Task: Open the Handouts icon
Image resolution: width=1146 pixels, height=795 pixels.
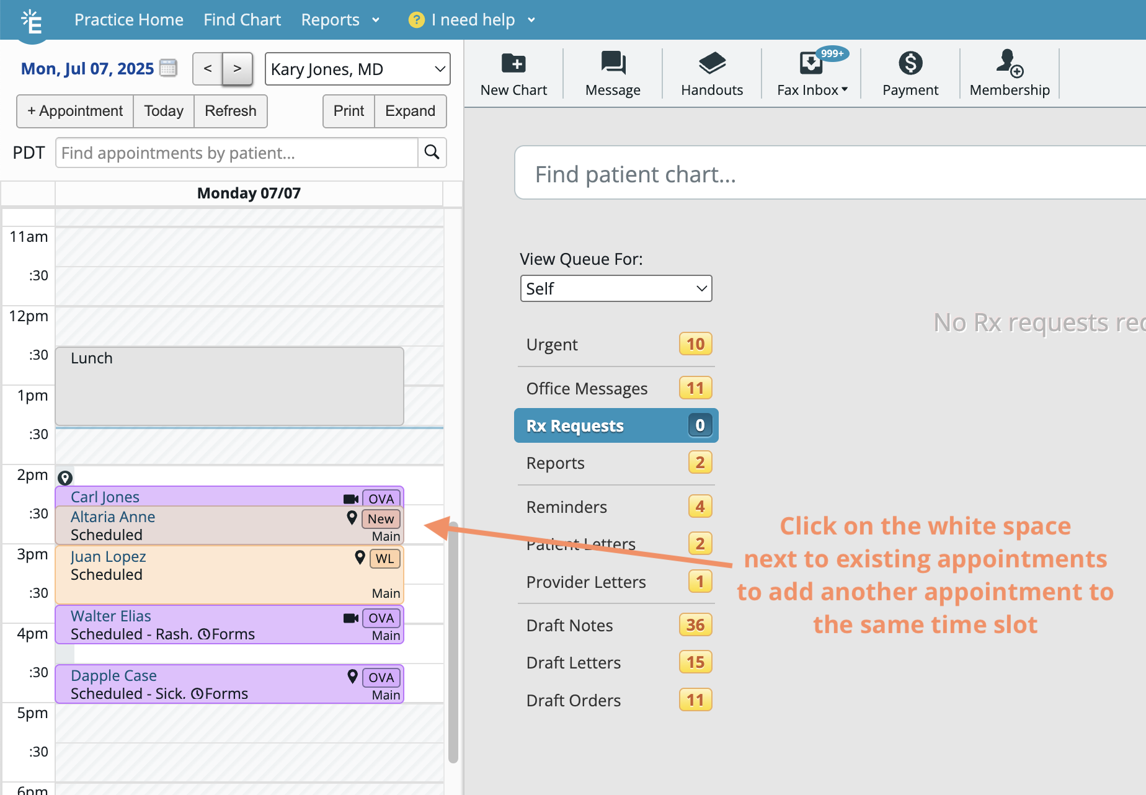Action: click(711, 63)
